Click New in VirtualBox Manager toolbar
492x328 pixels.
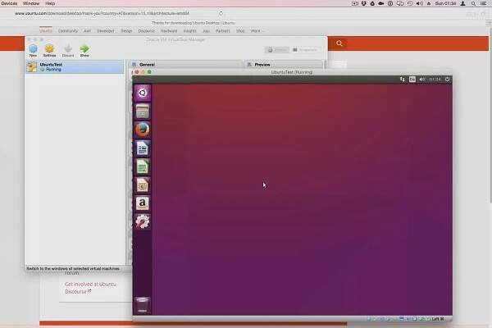tap(33, 51)
